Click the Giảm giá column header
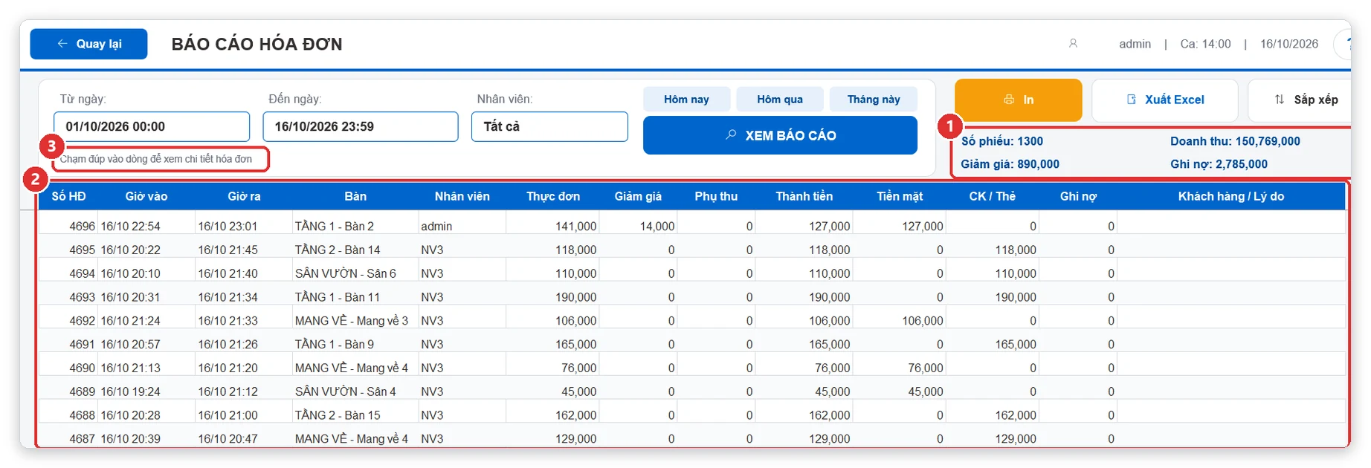The width and height of the screenshot is (1371, 468). point(638,196)
